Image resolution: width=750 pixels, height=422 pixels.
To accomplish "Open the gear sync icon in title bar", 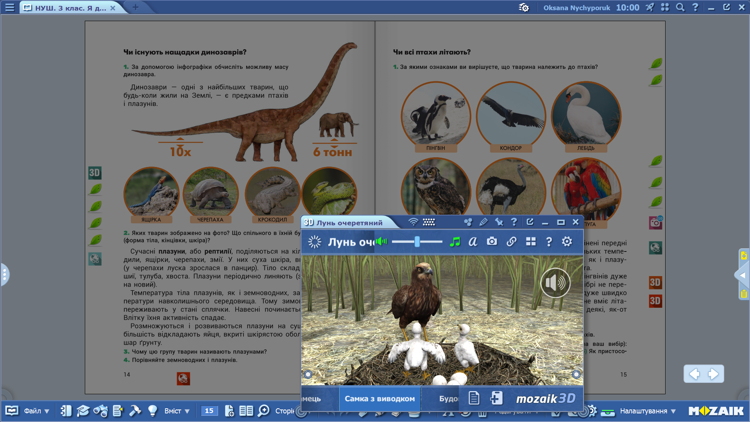I will tap(524, 7).
